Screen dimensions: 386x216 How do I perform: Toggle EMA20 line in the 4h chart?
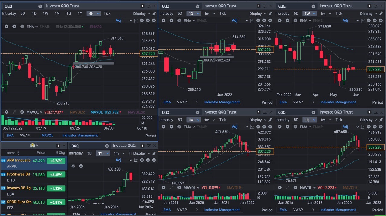pyautogui.click(x=95, y=27)
